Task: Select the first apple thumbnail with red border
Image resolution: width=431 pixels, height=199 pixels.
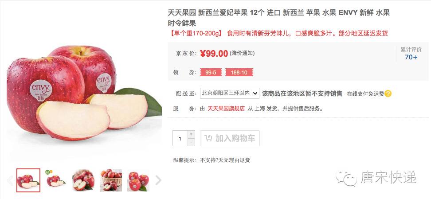Action: [28, 180]
